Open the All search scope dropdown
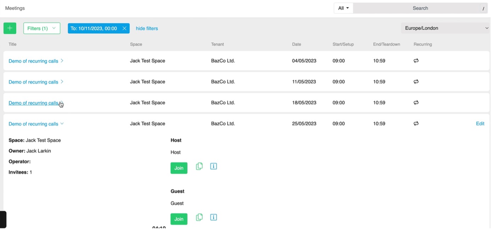 [x=343, y=8]
